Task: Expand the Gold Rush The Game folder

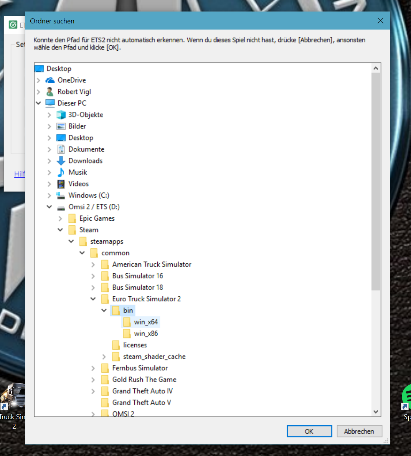Action: [93, 380]
